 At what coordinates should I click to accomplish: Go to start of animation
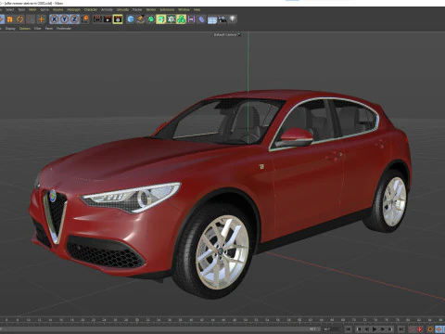pos(349,329)
